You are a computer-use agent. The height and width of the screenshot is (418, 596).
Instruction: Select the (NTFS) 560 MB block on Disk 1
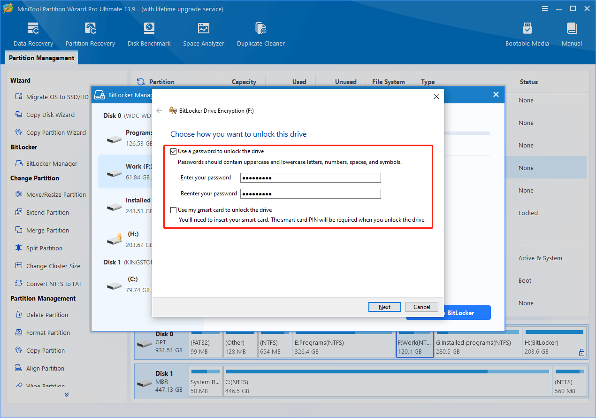[x=570, y=382]
